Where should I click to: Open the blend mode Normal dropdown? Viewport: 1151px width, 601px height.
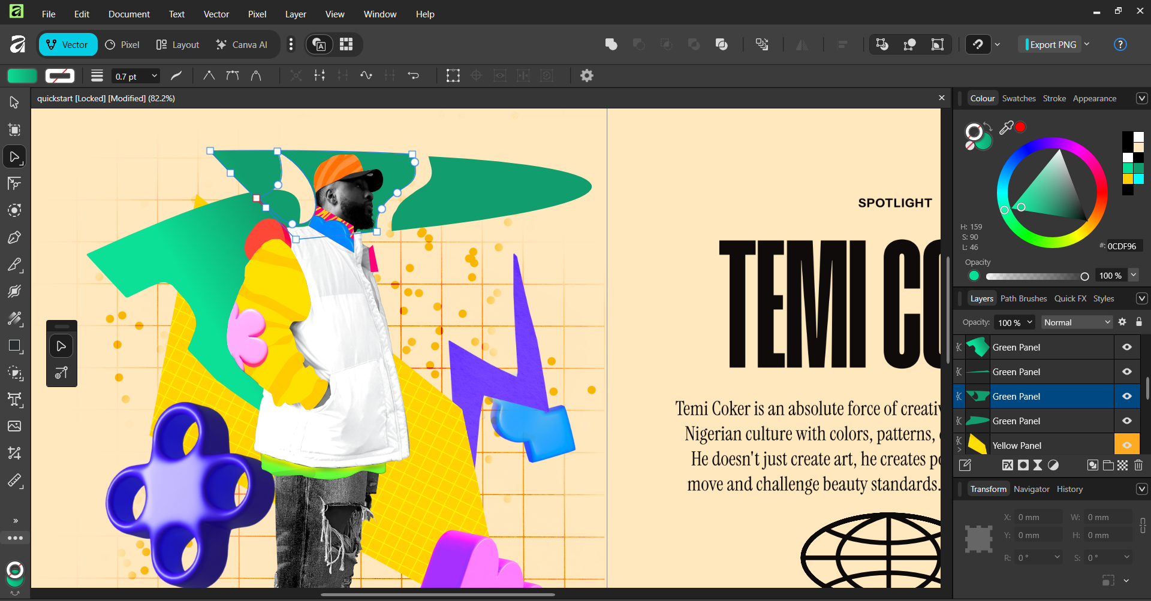[1077, 322]
